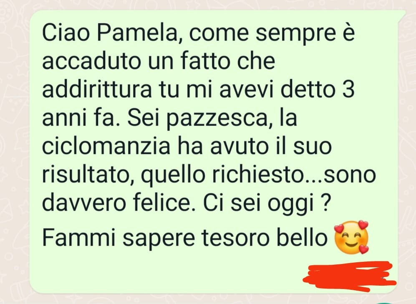
Task: Click the word "addirittura" in the bubble
Action: [x=97, y=89]
